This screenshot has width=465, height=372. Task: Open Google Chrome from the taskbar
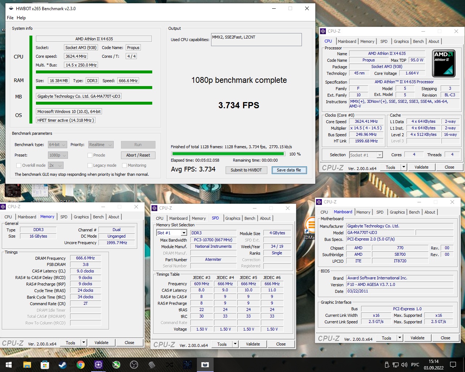click(80, 365)
